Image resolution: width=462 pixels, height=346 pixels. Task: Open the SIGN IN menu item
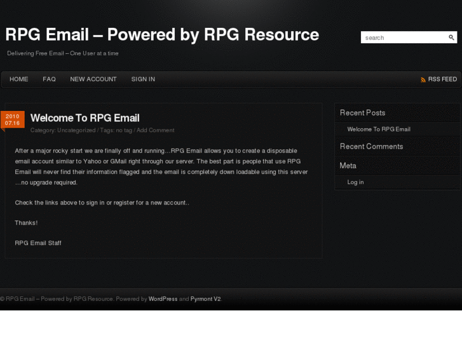[143, 79]
